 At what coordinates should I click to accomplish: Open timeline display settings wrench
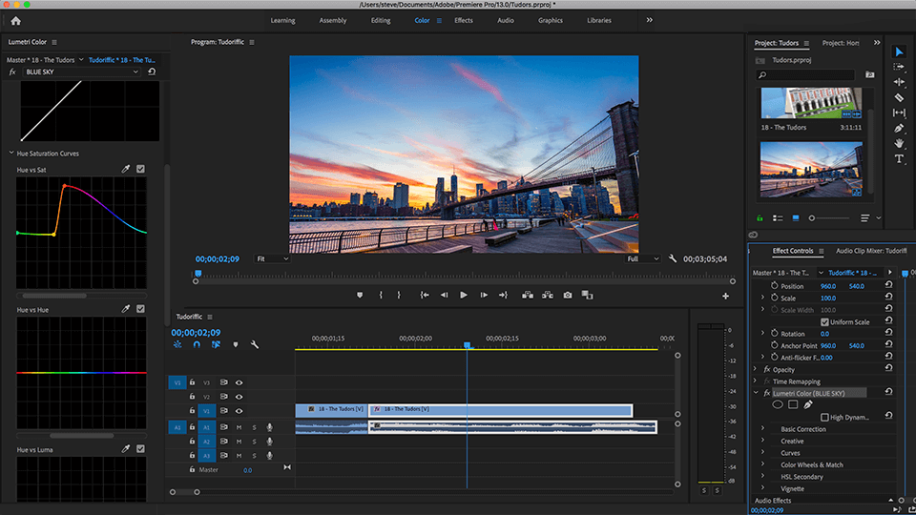(255, 344)
